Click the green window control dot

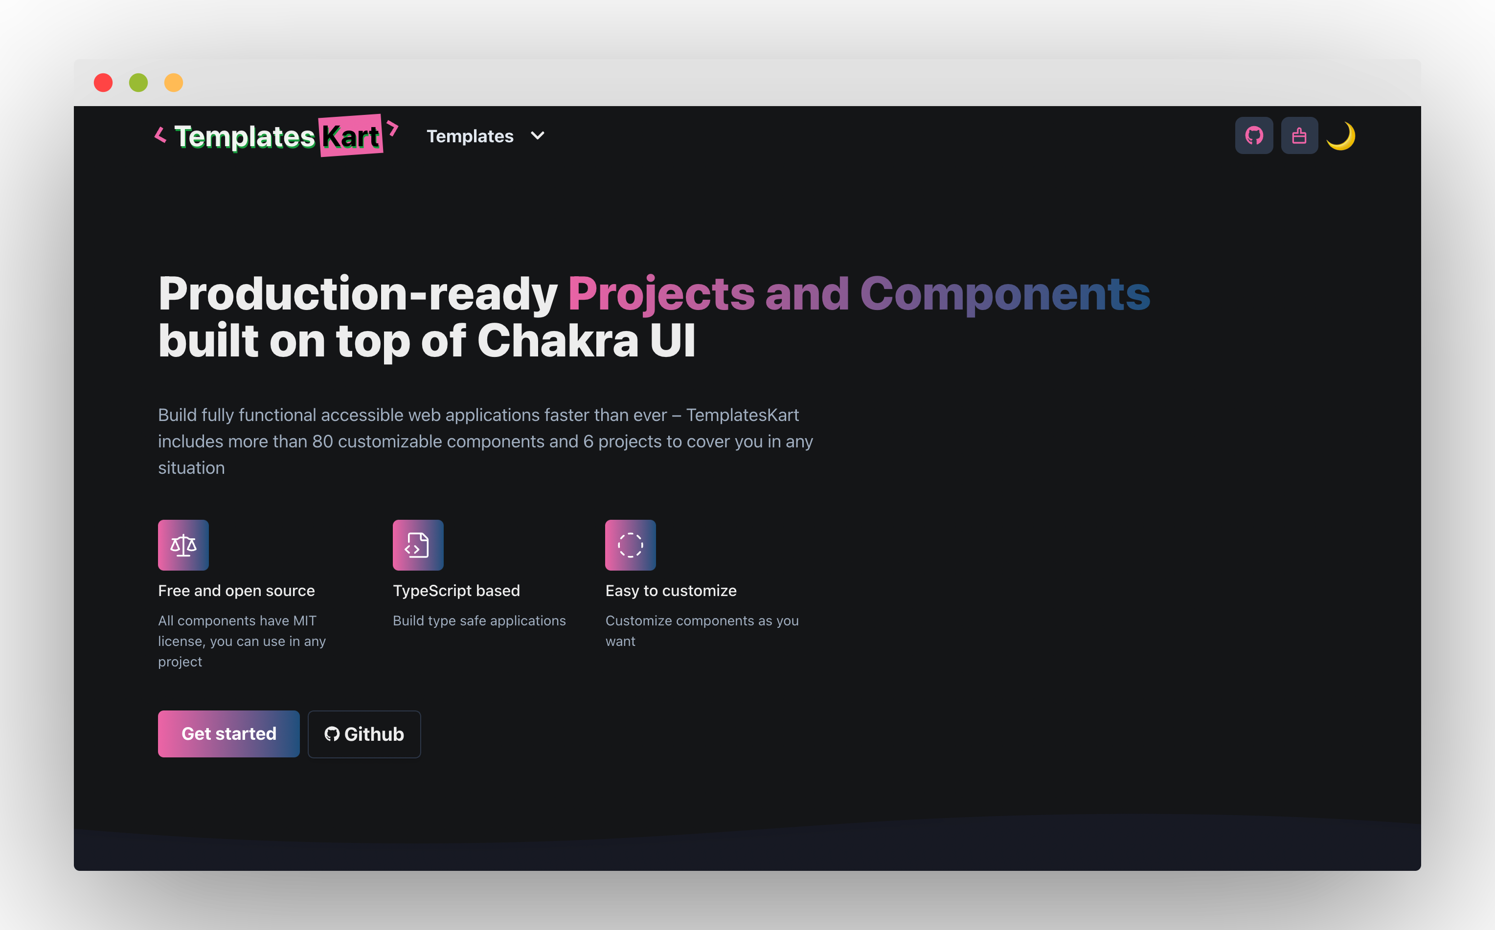[138, 83]
